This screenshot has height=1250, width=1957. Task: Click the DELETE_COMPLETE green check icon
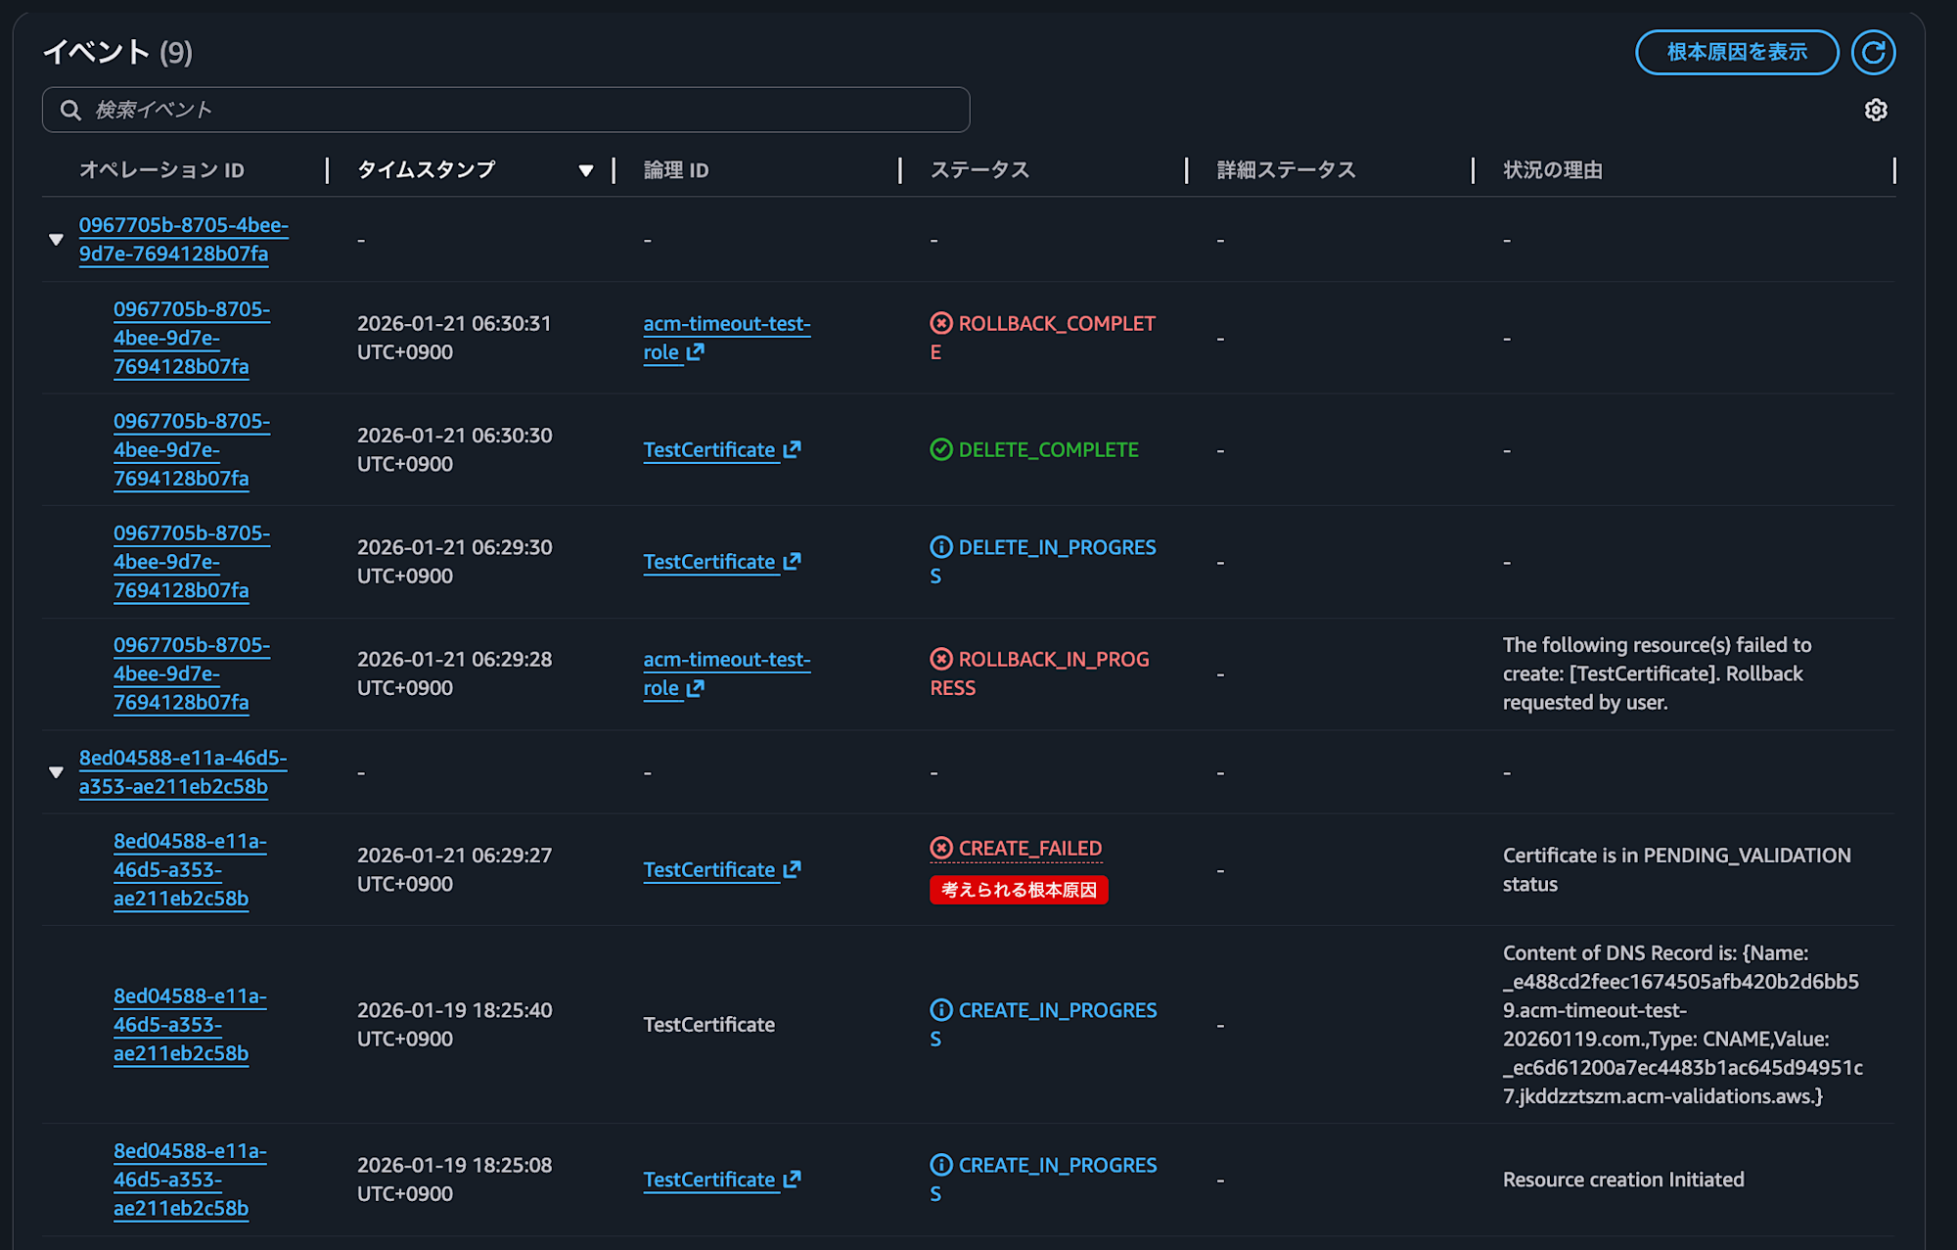(940, 449)
